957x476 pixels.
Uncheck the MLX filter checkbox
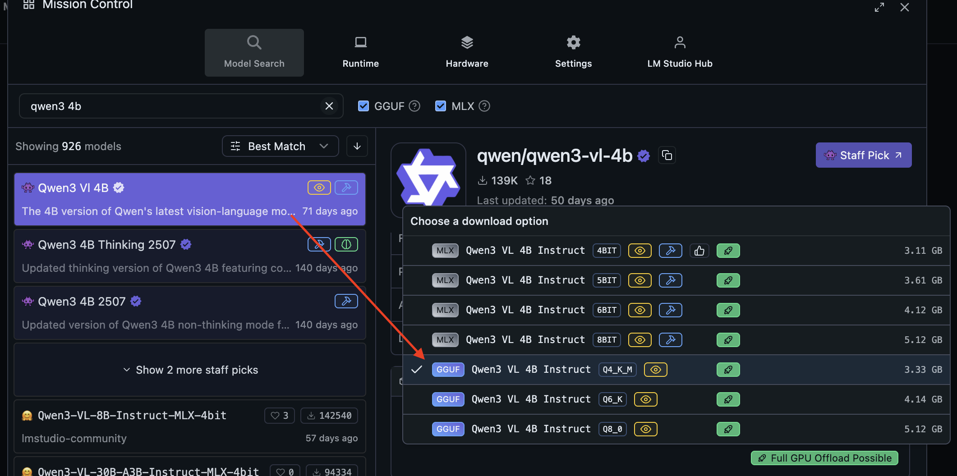[x=440, y=106]
